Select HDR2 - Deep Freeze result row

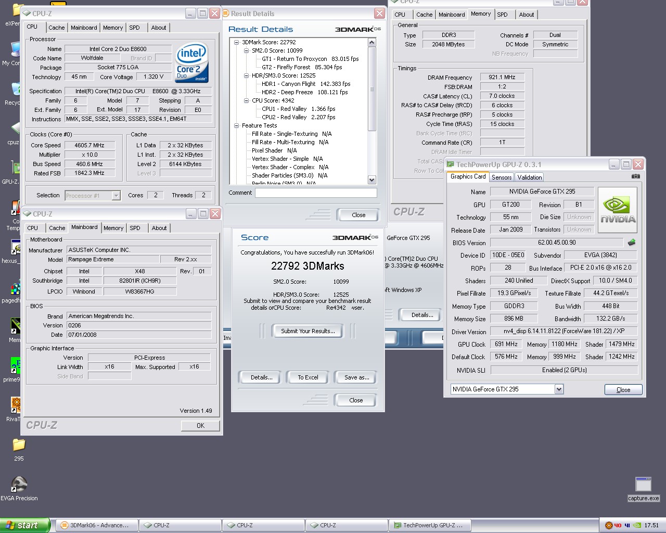(x=305, y=92)
